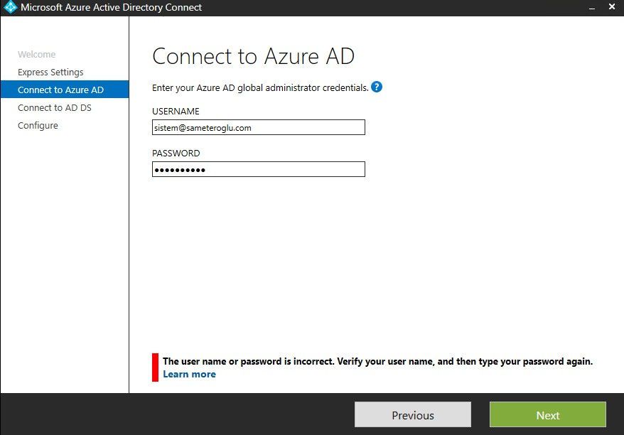Close the Azure AD Connect window
The image size is (624, 435).
(612, 7)
